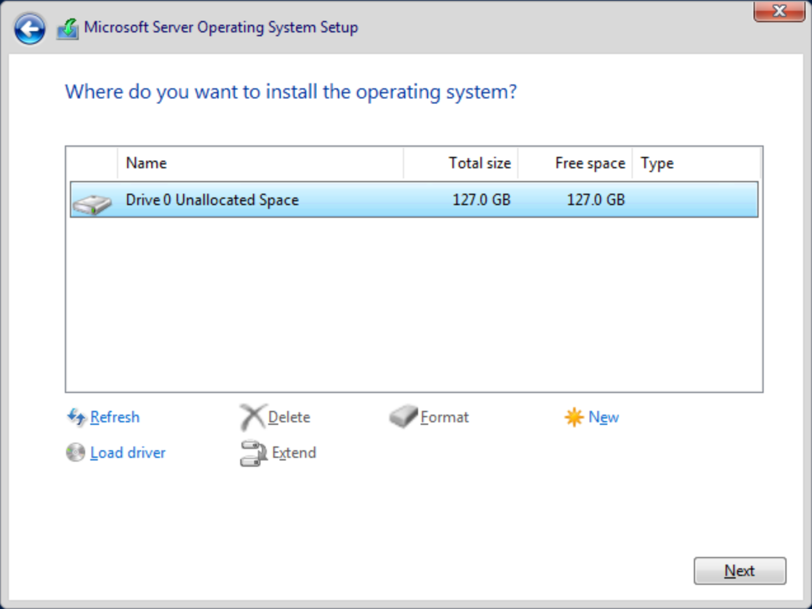Click the back arrow button
812x609 pixels.
29,29
